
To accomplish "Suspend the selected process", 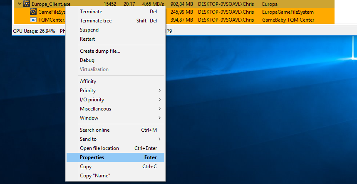I will (x=115, y=30).
